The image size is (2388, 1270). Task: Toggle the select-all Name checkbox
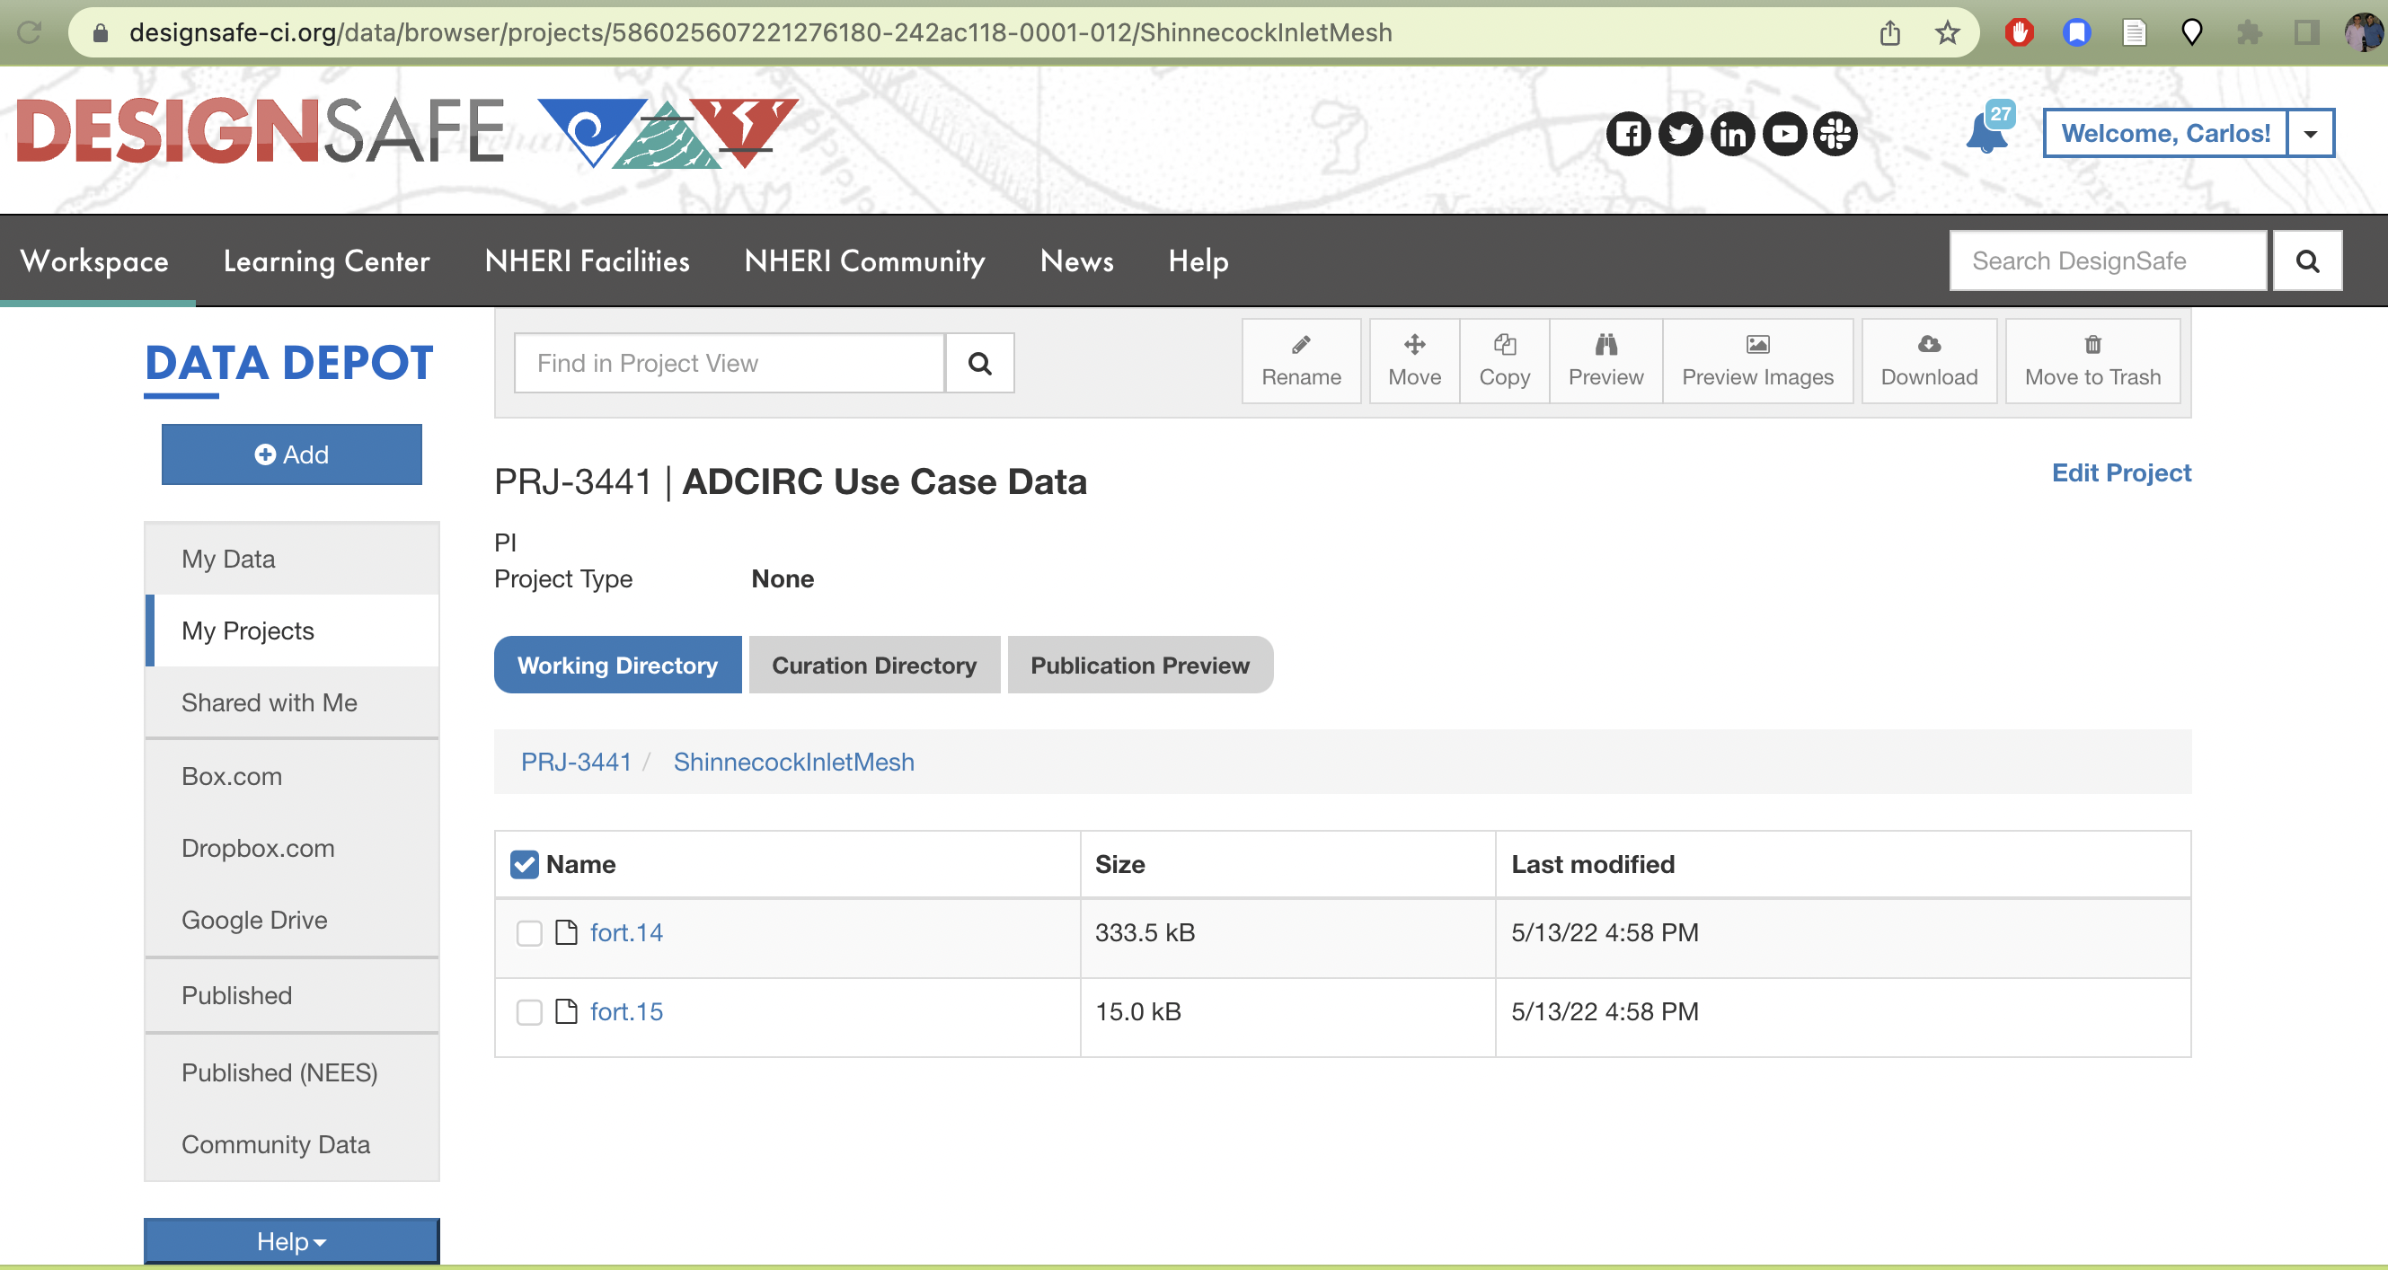pos(524,864)
